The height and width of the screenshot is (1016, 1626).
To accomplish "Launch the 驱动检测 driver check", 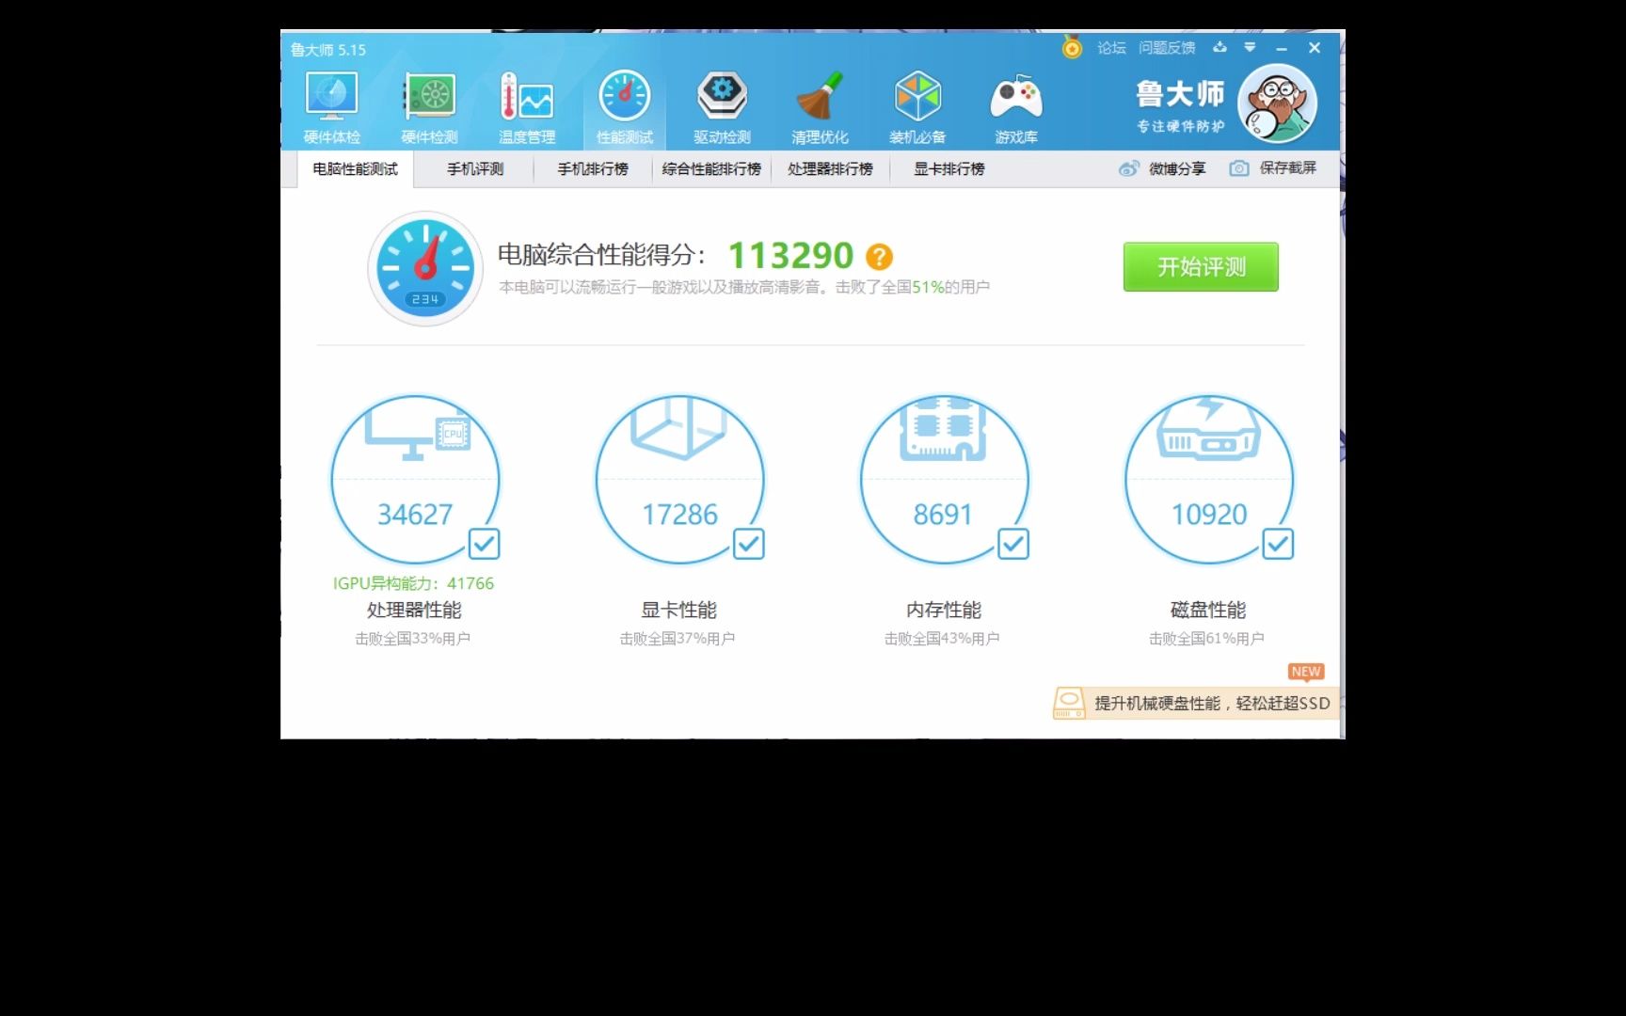I will tap(722, 105).
